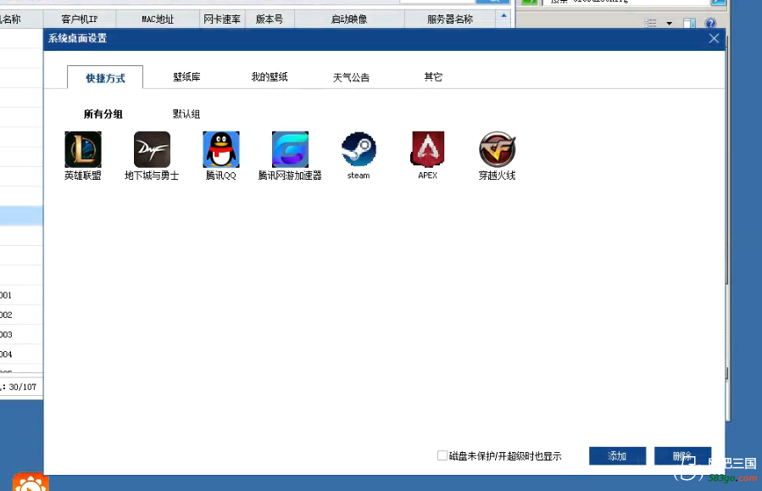The width and height of the screenshot is (762, 491).
Task: Open the view options dropdown arrow
Action: (669, 24)
